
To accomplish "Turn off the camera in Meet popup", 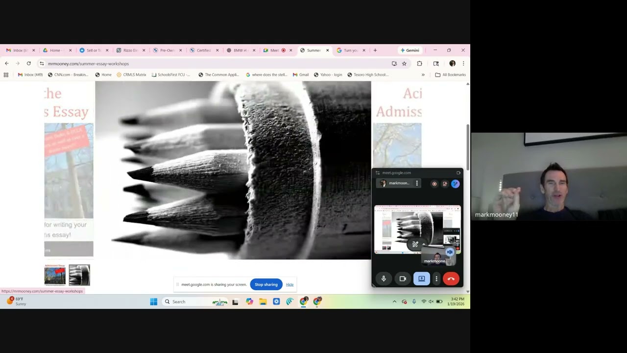I will 403,278.
